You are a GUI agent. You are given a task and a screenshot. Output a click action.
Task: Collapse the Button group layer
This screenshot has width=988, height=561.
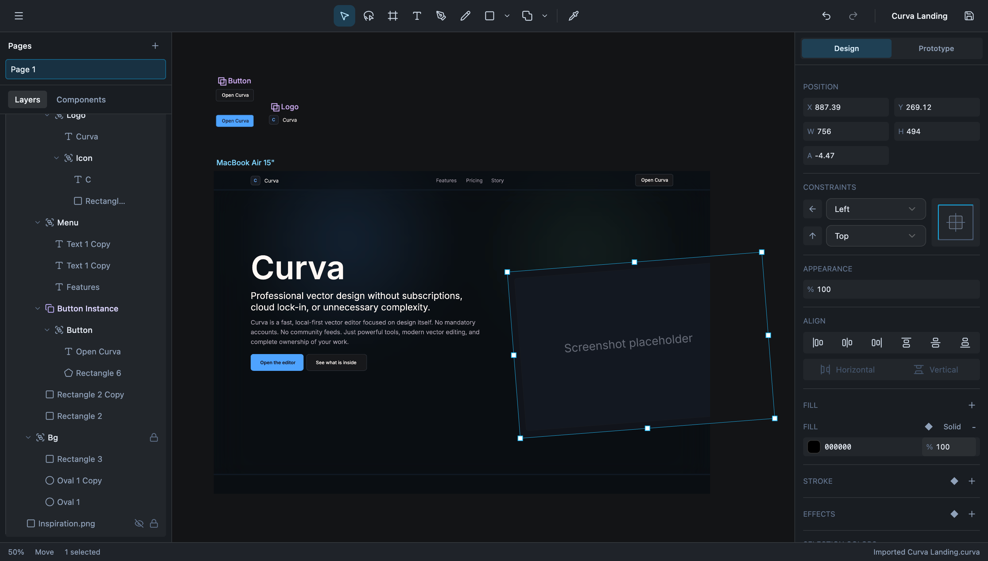tap(47, 330)
